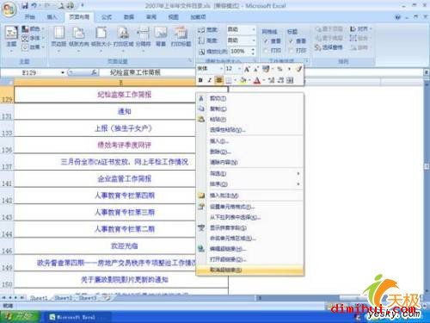Screen dimensions: 430x323
Task: Choose Remove Hyperlink (取消超链接) menu item
Action: tap(249, 270)
